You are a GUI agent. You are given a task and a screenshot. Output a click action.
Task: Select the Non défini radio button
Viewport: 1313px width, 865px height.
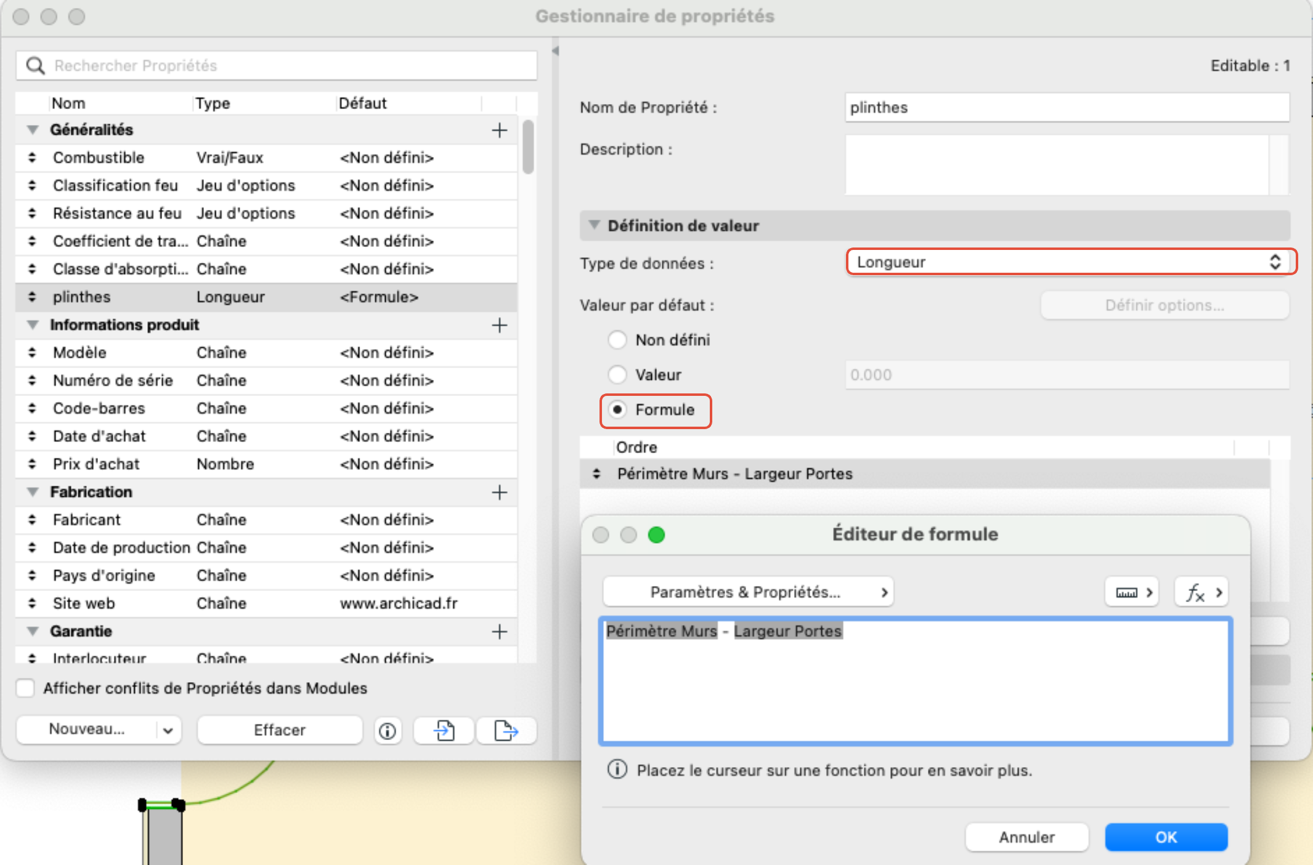click(617, 340)
